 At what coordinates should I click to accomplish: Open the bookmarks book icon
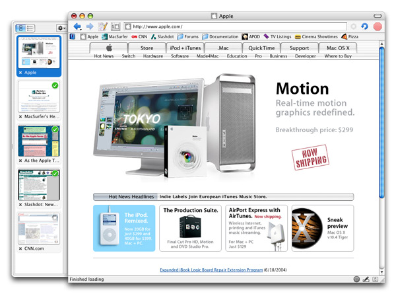pyautogui.click(x=73, y=36)
